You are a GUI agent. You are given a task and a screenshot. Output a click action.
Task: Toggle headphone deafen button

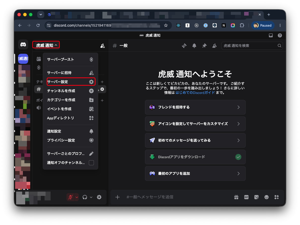(x=85, y=197)
